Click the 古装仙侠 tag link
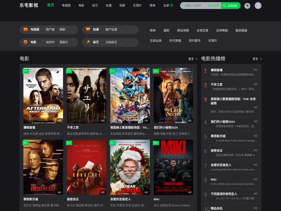This screenshot has height=211, width=281. click(x=156, y=41)
